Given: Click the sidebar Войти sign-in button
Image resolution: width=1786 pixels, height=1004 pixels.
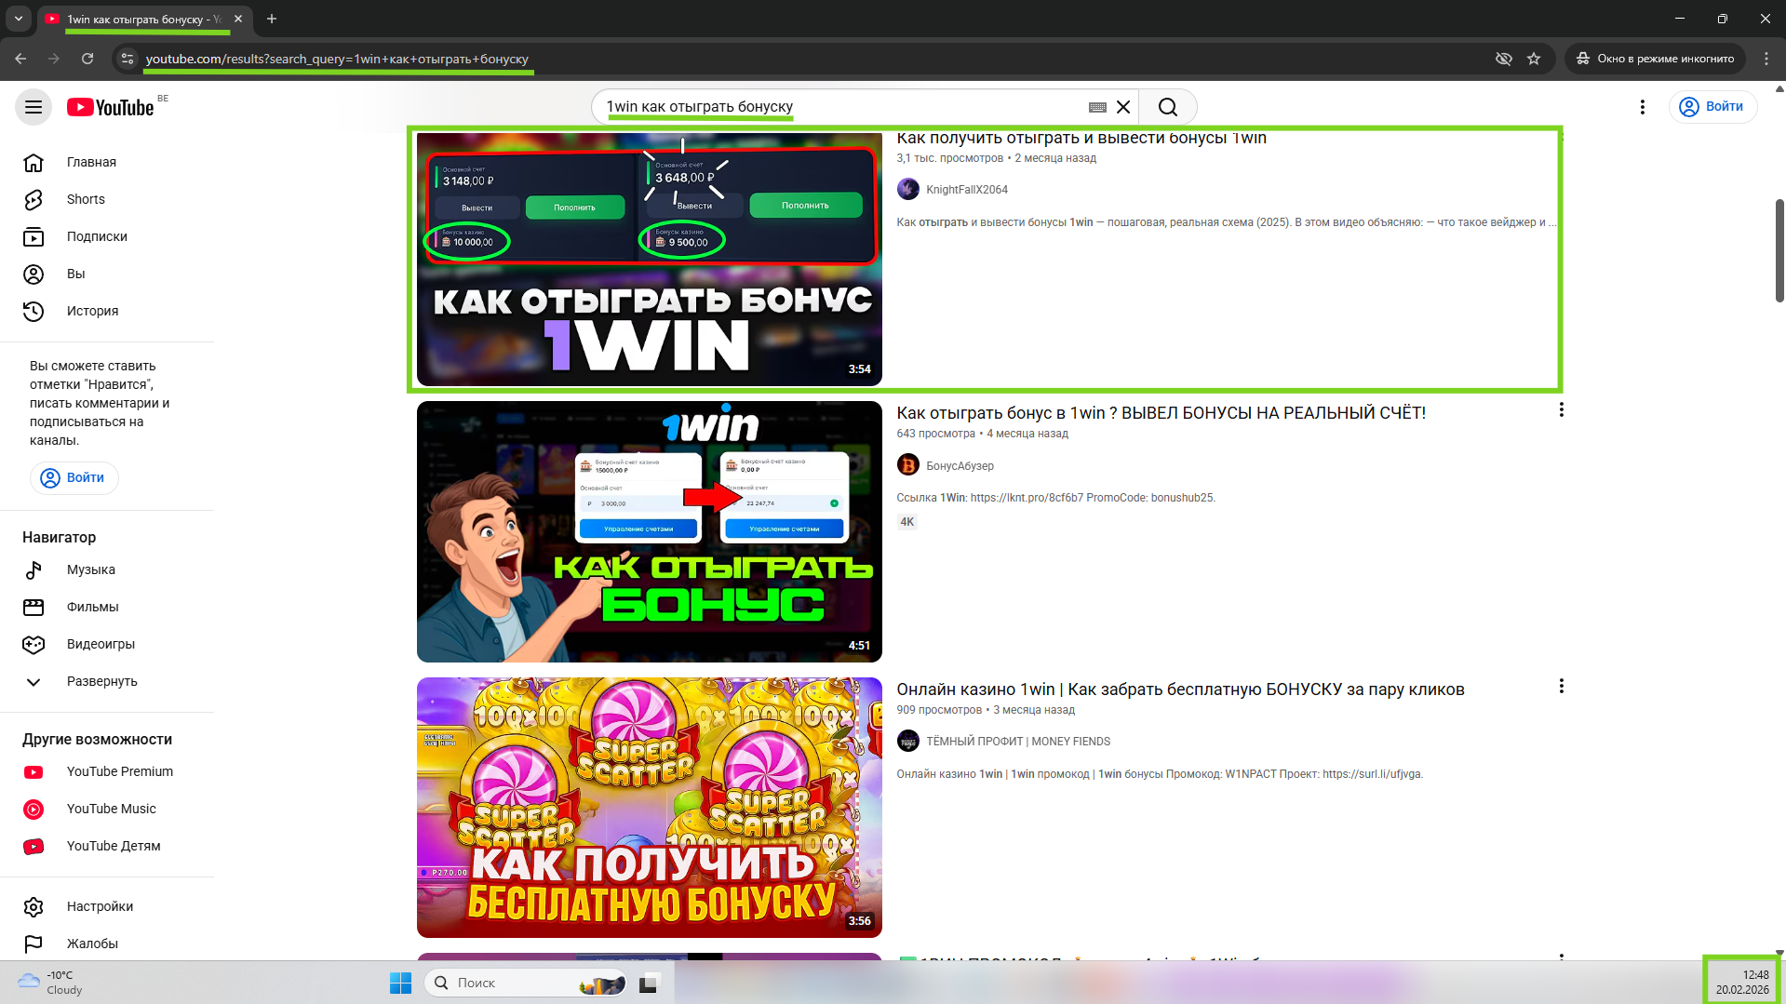Looking at the screenshot, I should [x=74, y=478].
